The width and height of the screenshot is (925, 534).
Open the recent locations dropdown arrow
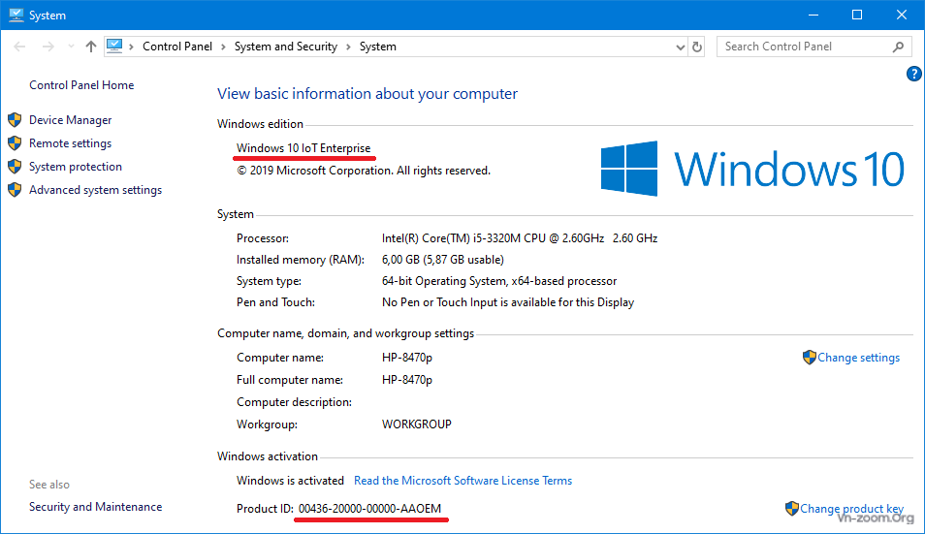[71, 47]
